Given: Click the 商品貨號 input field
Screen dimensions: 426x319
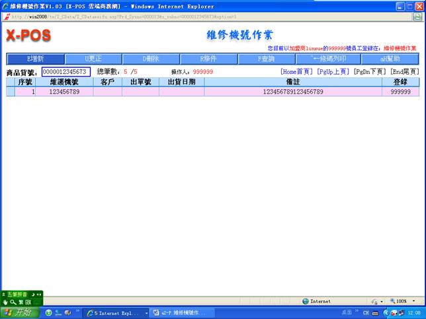Looking at the screenshot, I should coord(65,71).
